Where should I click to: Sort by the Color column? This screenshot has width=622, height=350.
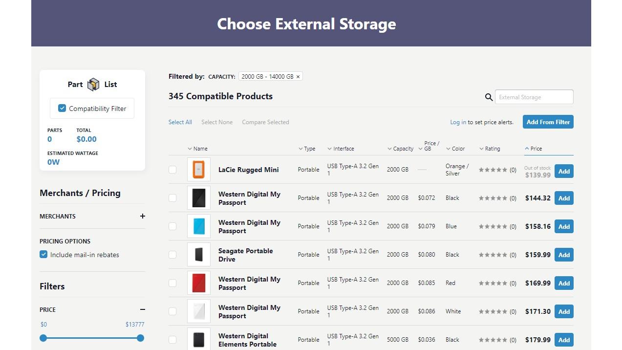pos(455,149)
